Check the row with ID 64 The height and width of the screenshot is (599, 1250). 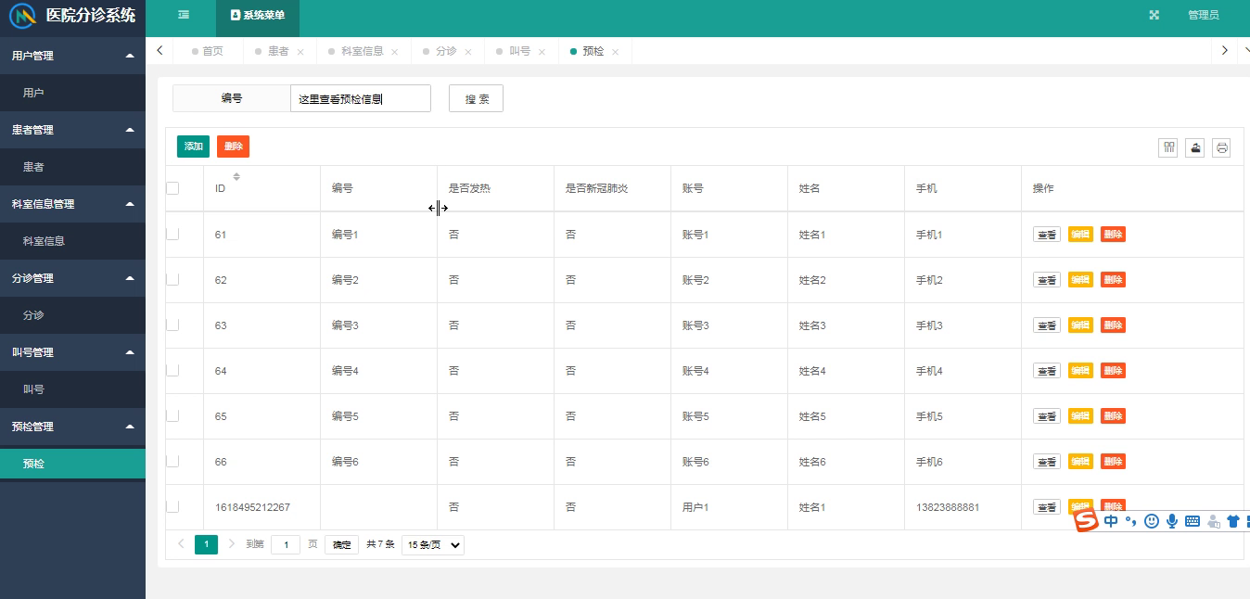[172, 370]
